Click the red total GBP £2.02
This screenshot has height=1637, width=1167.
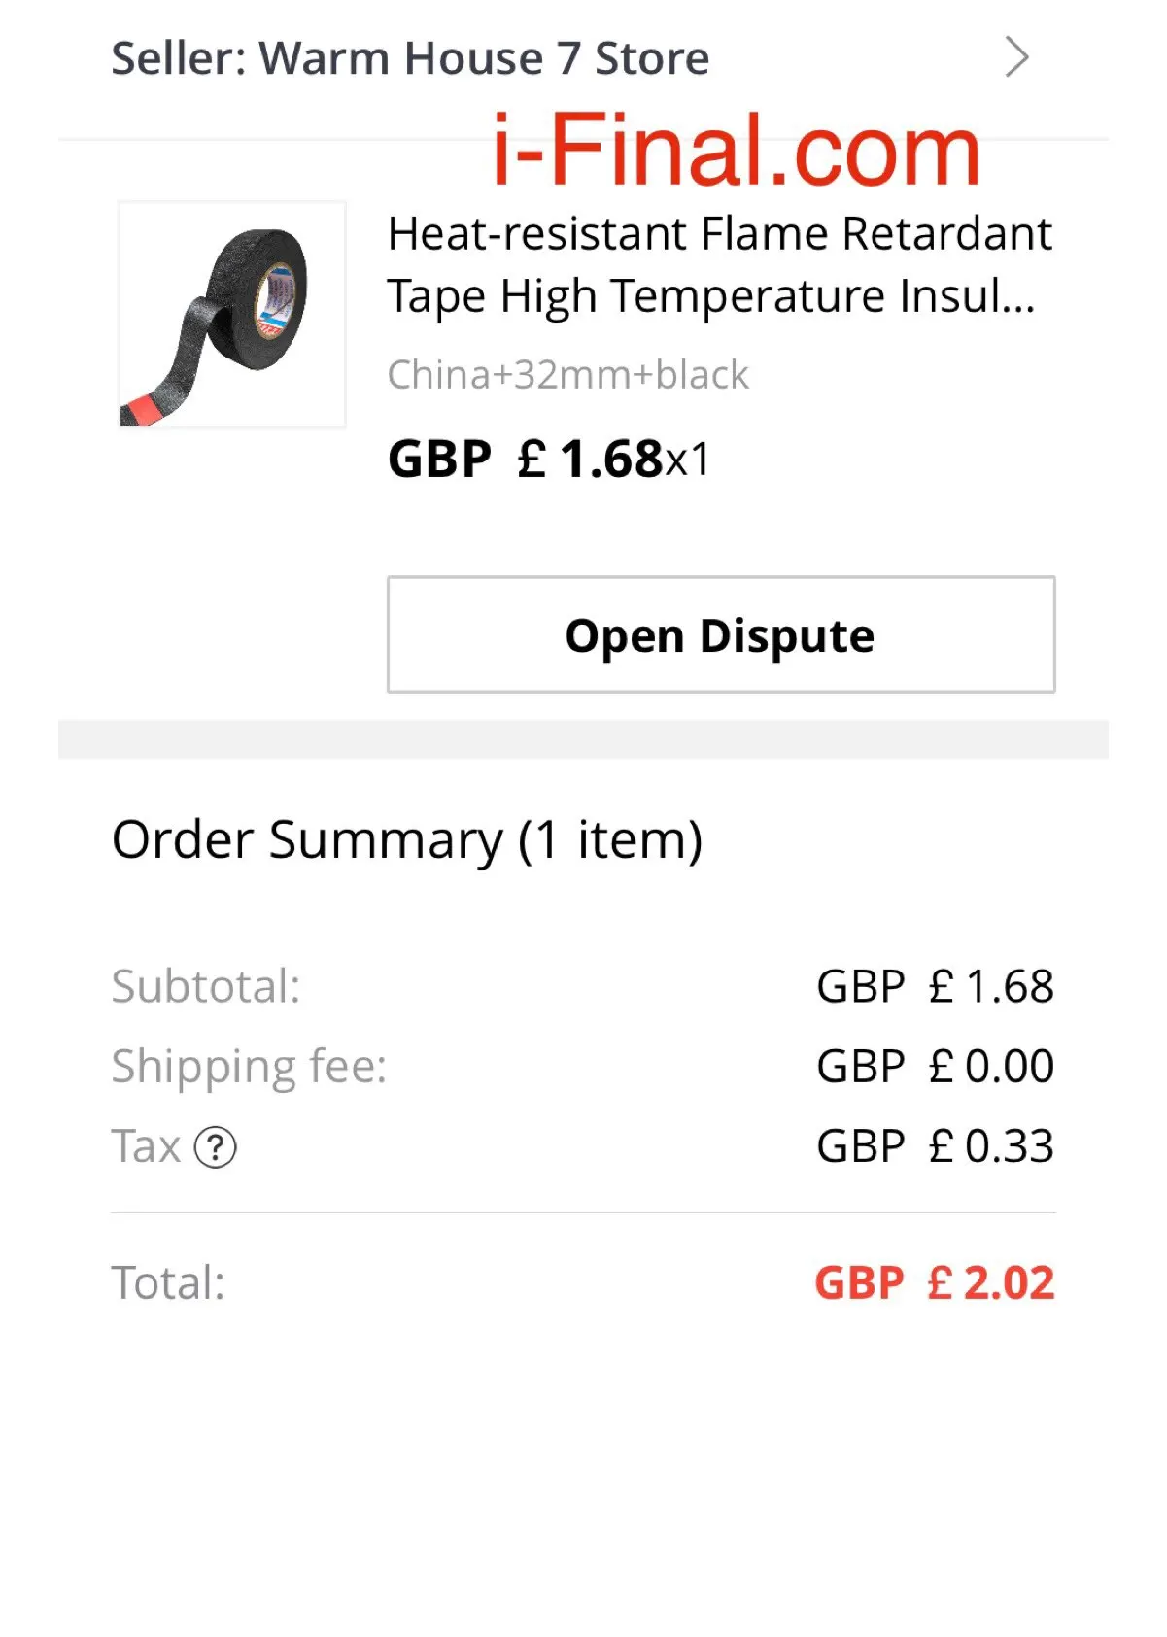tap(935, 1282)
